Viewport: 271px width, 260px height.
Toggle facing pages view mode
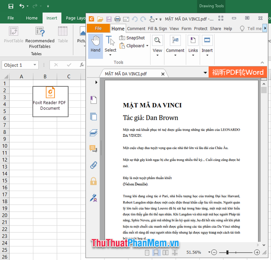click(x=166, y=253)
